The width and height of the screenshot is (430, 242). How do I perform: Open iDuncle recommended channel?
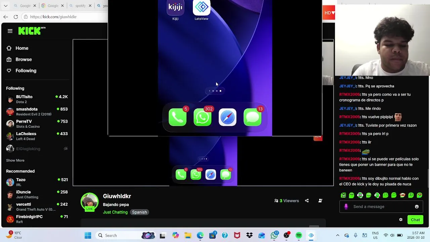pos(37,194)
